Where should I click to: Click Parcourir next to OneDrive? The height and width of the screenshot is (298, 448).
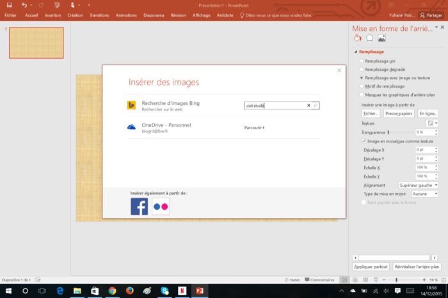point(254,128)
